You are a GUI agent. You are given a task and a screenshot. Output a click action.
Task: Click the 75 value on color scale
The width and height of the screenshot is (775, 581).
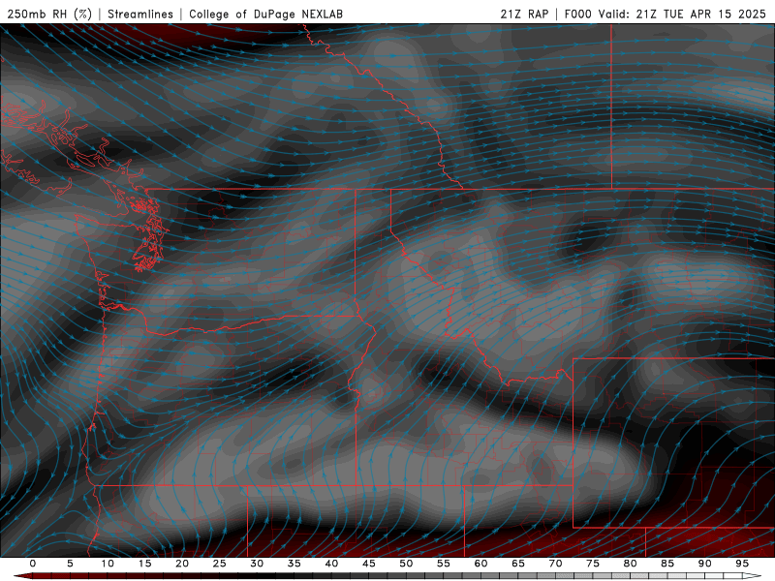point(593,564)
